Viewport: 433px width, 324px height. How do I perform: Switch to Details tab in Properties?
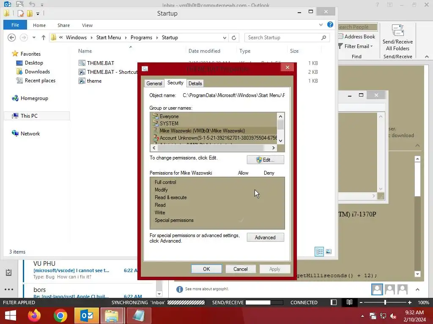(195, 84)
